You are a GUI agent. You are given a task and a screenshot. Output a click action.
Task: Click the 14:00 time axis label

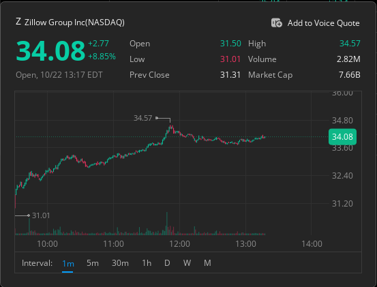tap(312, 244)
